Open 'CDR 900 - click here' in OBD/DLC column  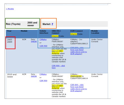[58, 67]
